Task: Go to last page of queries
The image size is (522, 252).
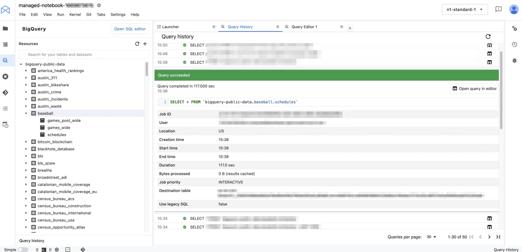Action: pyautogui.click(x=498, y=237)
